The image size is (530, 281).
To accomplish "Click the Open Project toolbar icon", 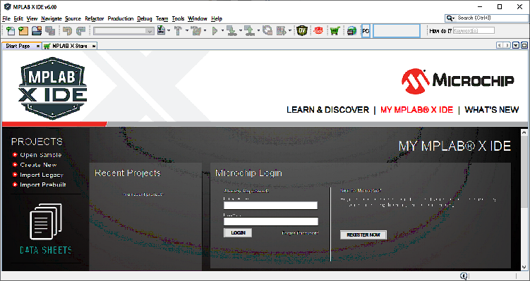I will tap(37, 31).
